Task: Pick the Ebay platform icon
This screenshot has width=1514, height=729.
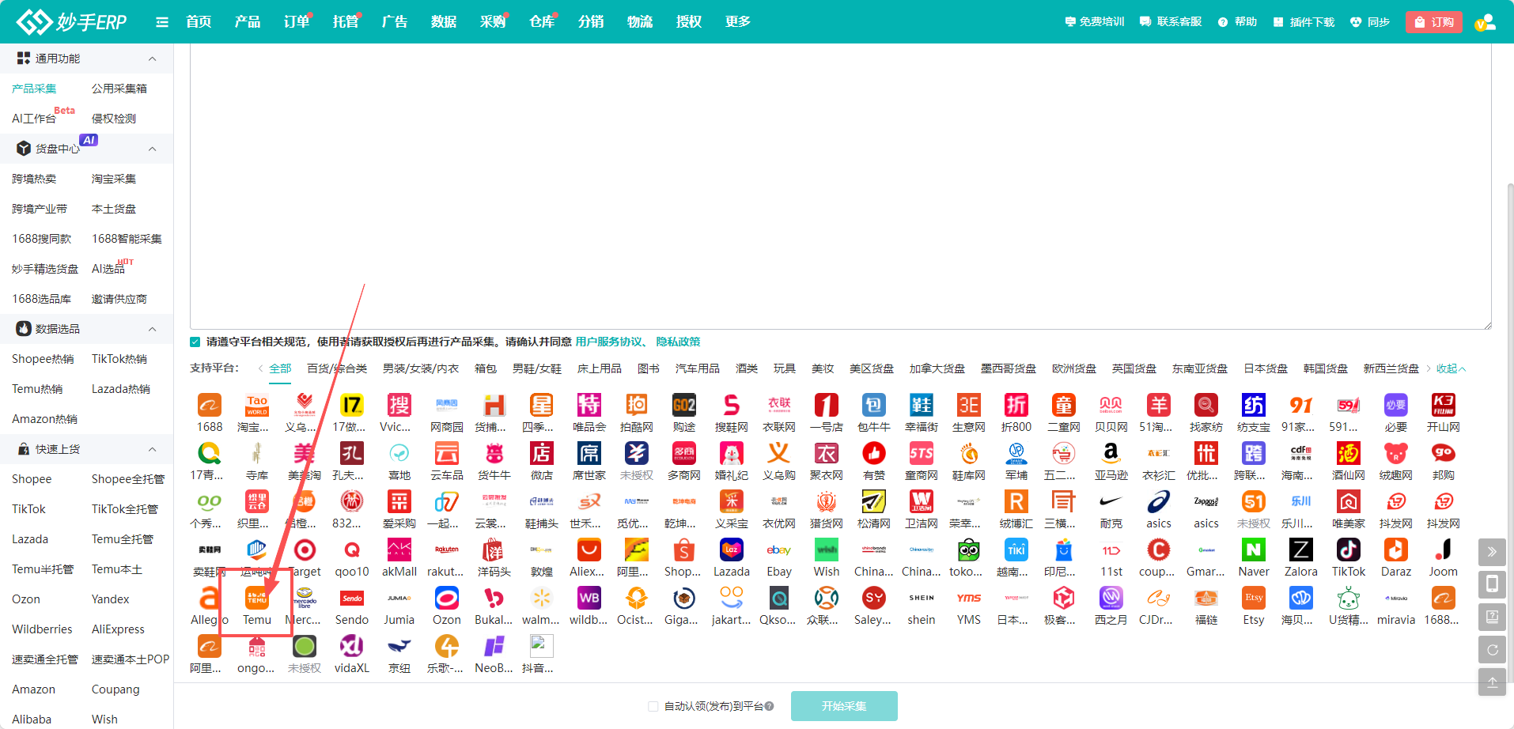Action: (779, 550)
